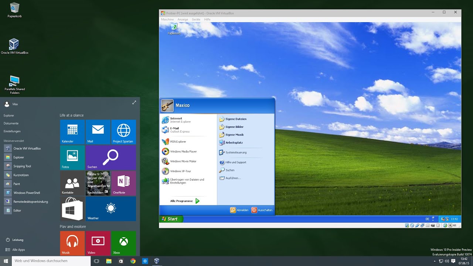Open the Musik headphones tile

[72, 243]
